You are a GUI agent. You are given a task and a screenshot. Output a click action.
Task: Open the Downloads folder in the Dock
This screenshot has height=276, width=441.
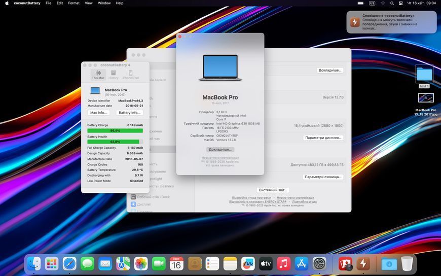point(389,264)
